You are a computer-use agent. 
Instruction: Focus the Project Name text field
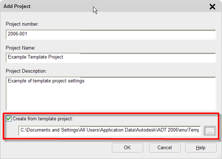pyautogui.click(x=108, y=57)
